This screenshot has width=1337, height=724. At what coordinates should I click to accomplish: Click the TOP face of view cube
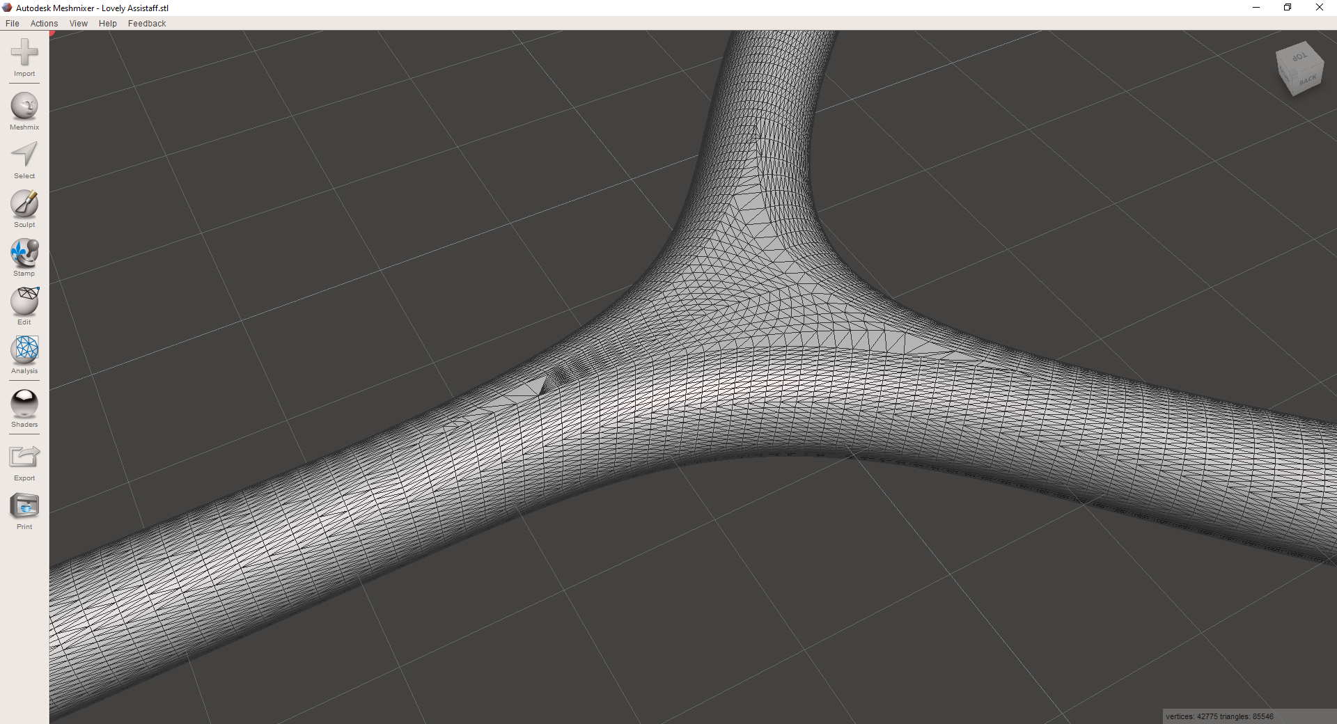tap(1298, 57)
